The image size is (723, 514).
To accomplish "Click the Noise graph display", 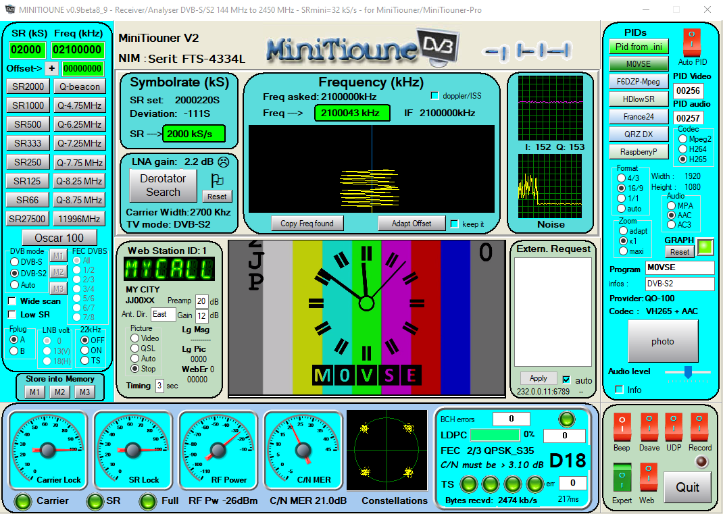I will [x=550, y=186].
